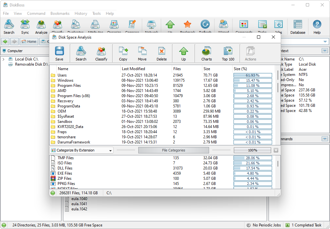The image size is (330, 229).
Task: Select the DarumaFramework folder
Action: (x=162, y=142)
